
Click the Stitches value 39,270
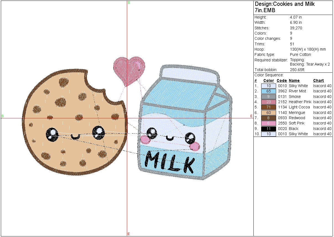click(296, 28)
